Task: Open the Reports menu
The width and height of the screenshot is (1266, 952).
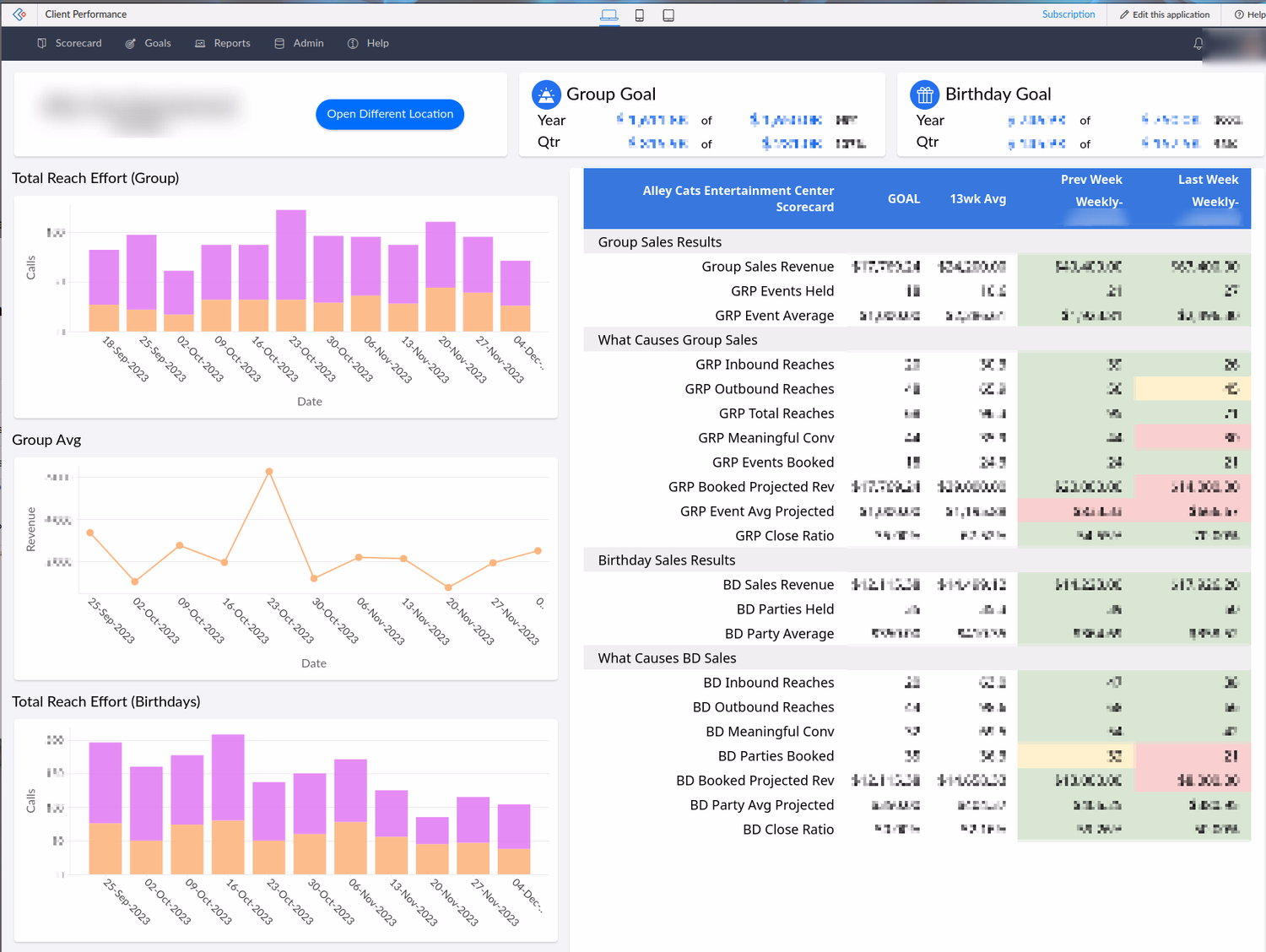Action: pyautogui.click(x=222, y=43)
